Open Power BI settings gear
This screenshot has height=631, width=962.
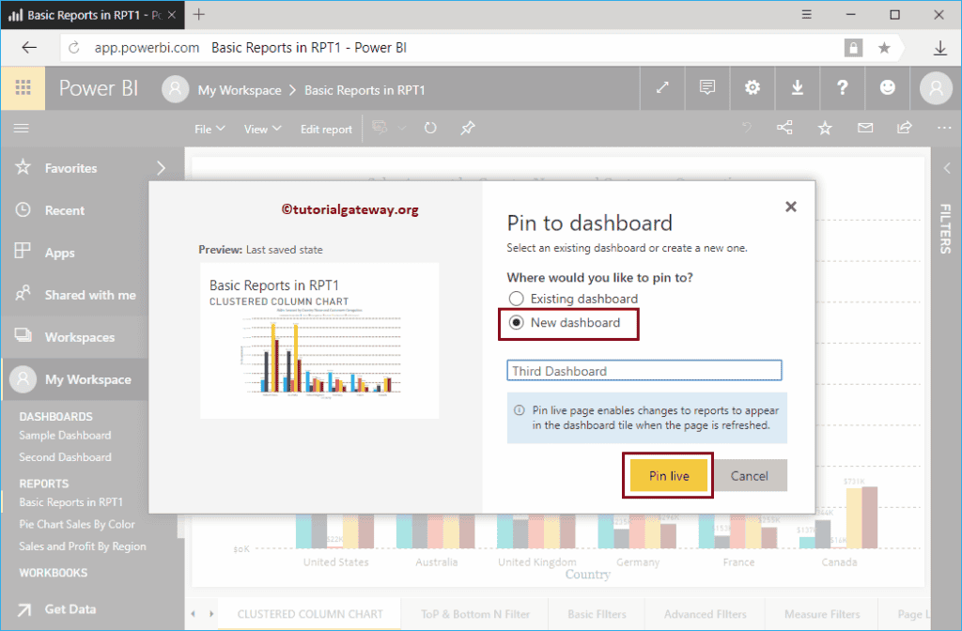(x=752, y=87)
